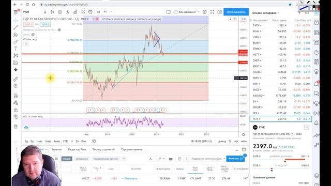Select the ruler measure tool
The height and width of the screenshot is (186, 331).
pos(16,79)
